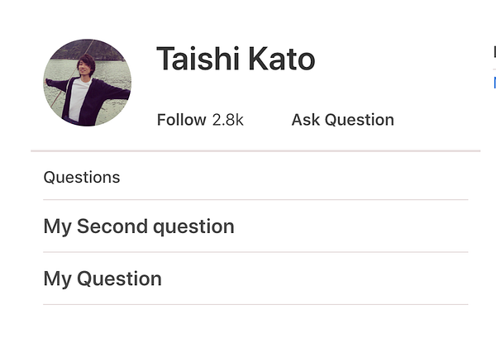View the circular avatar image
This screenshot has width=496, height=343.
pos(87,83)
